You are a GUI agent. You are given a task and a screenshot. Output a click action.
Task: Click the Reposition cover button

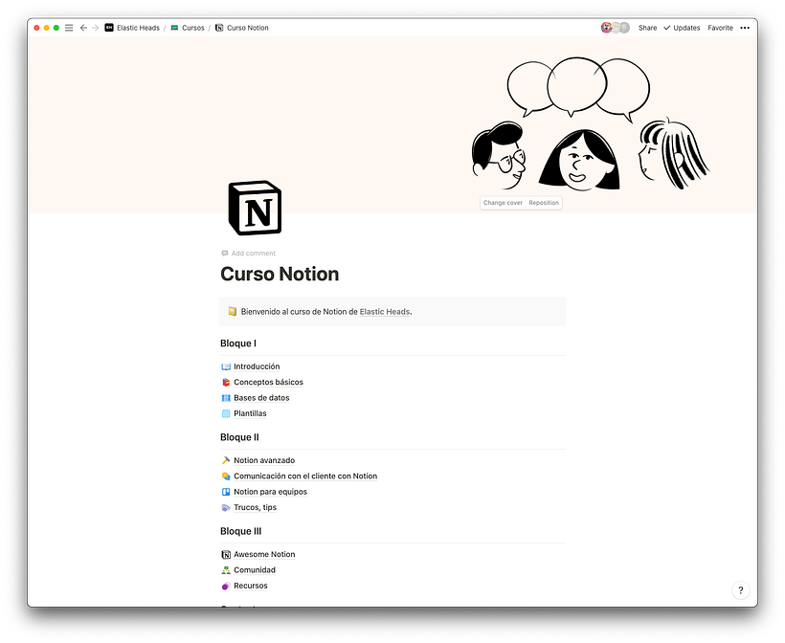[x=544, y=203]
